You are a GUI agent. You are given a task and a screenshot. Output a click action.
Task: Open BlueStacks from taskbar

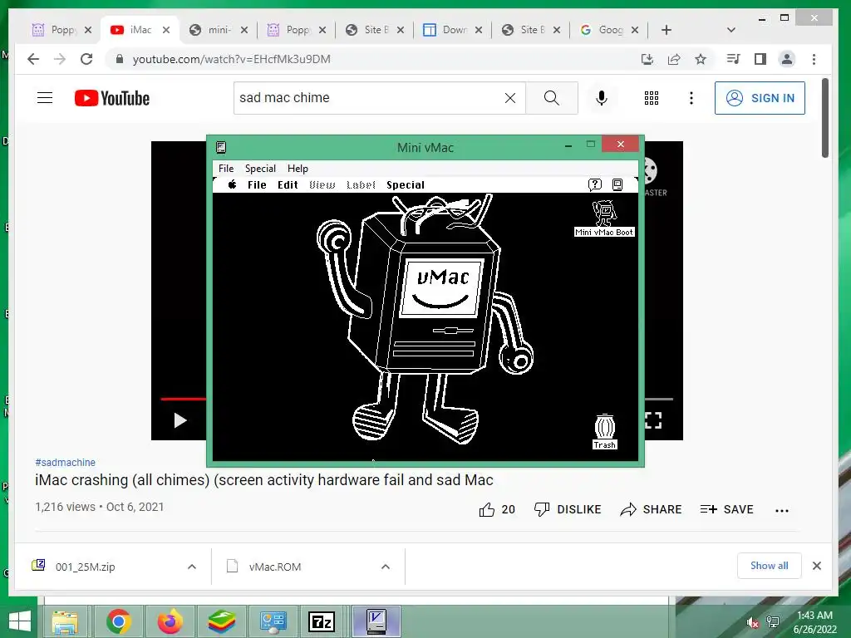click(x=221, y=621)
